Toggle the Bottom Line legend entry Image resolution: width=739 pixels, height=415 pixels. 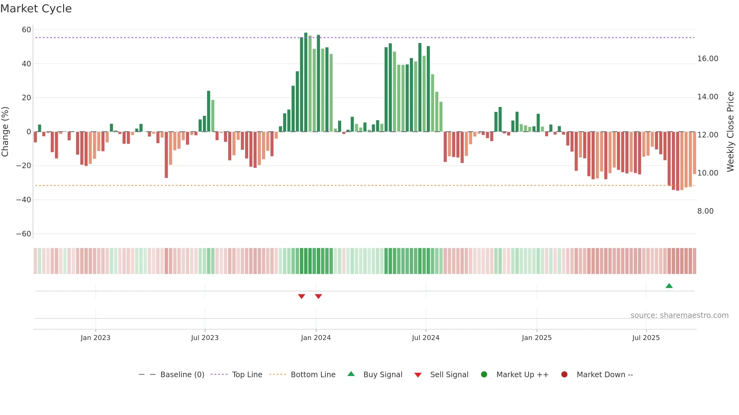(302, 374)
